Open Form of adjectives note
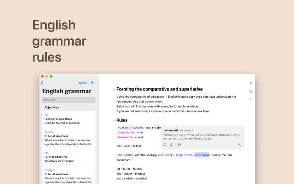Viewport: 294px width, 184px height. click(69, 157)
